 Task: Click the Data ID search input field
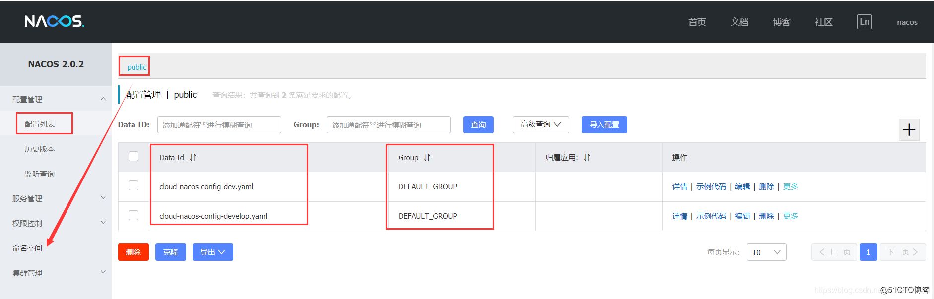point(219,125)
